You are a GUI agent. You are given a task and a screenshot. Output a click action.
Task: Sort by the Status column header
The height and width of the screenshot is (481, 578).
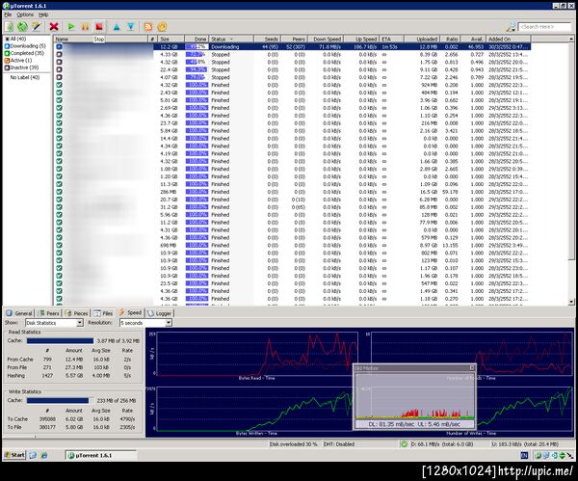click(x=231, y=39)
